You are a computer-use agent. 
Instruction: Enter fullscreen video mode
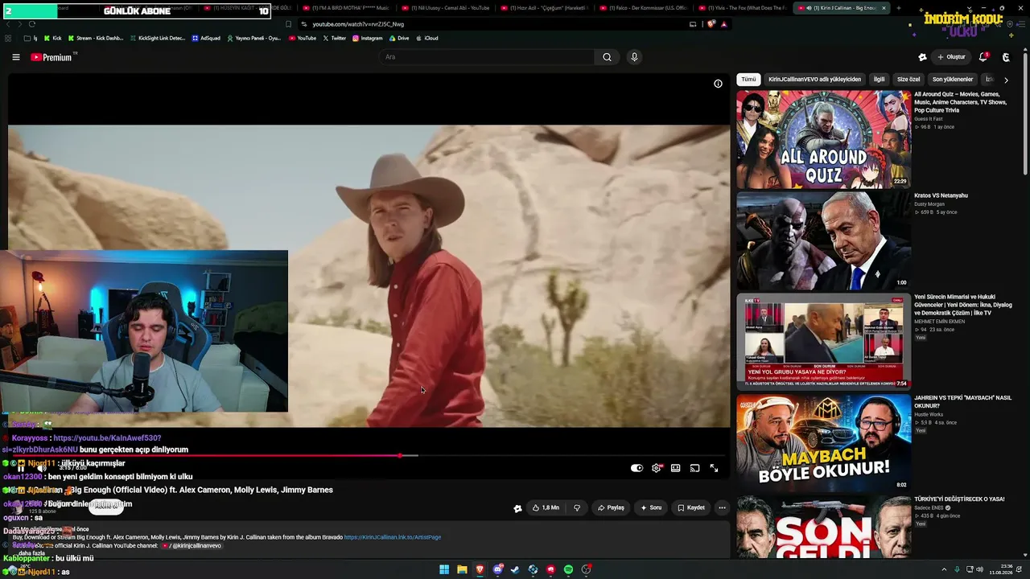pyautogui.click(x=714, y=468)
